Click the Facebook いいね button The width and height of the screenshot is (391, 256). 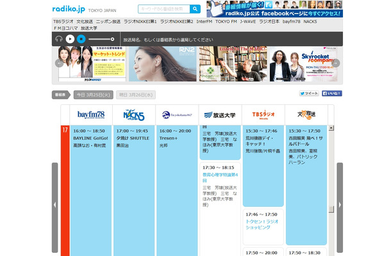coord(332,93)
